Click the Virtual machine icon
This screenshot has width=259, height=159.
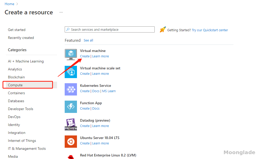[71, 55]
